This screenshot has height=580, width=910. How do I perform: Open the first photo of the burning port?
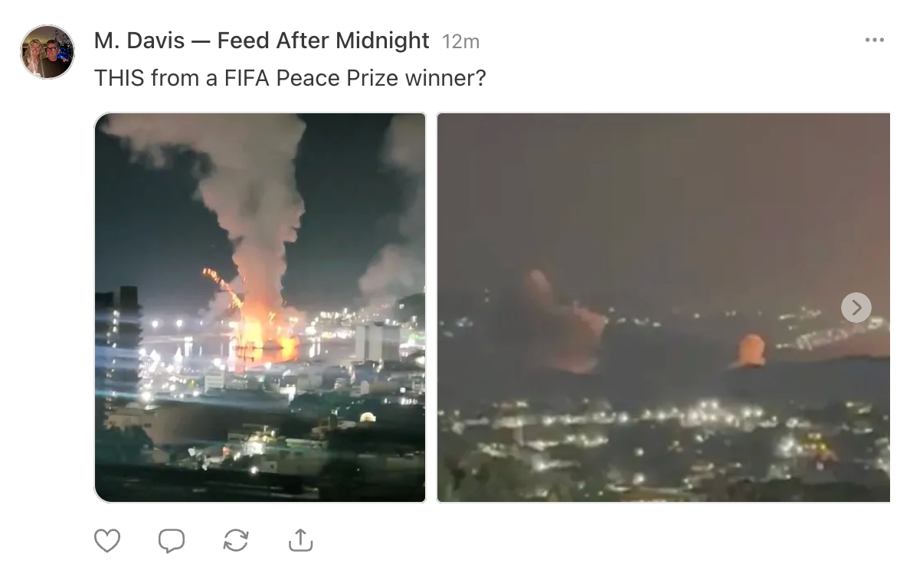(x=260, y=308)
